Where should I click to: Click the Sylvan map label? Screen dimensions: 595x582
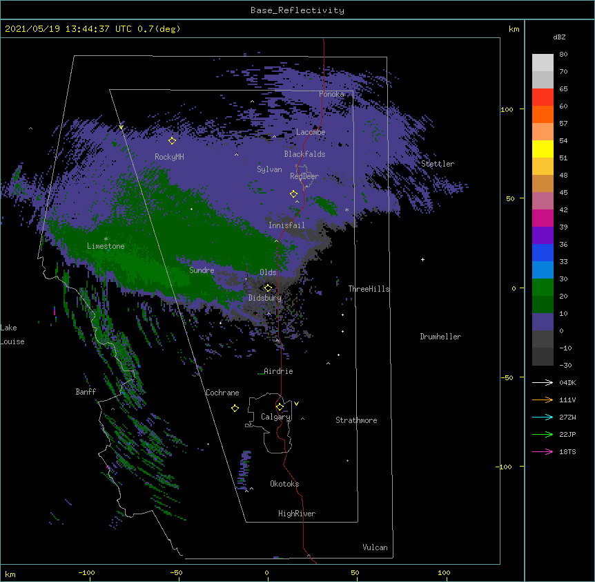(269, 169)
